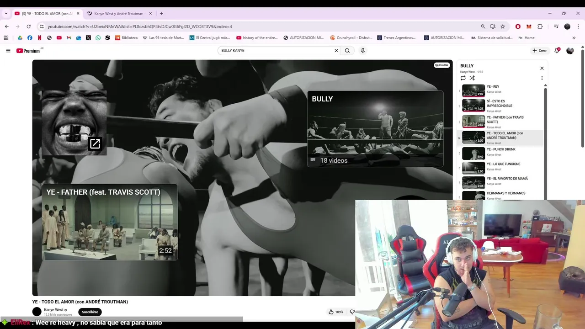585x329 pixels.
Task: Go to YouTube Premium home logo
Action: [x=28, y=51]
